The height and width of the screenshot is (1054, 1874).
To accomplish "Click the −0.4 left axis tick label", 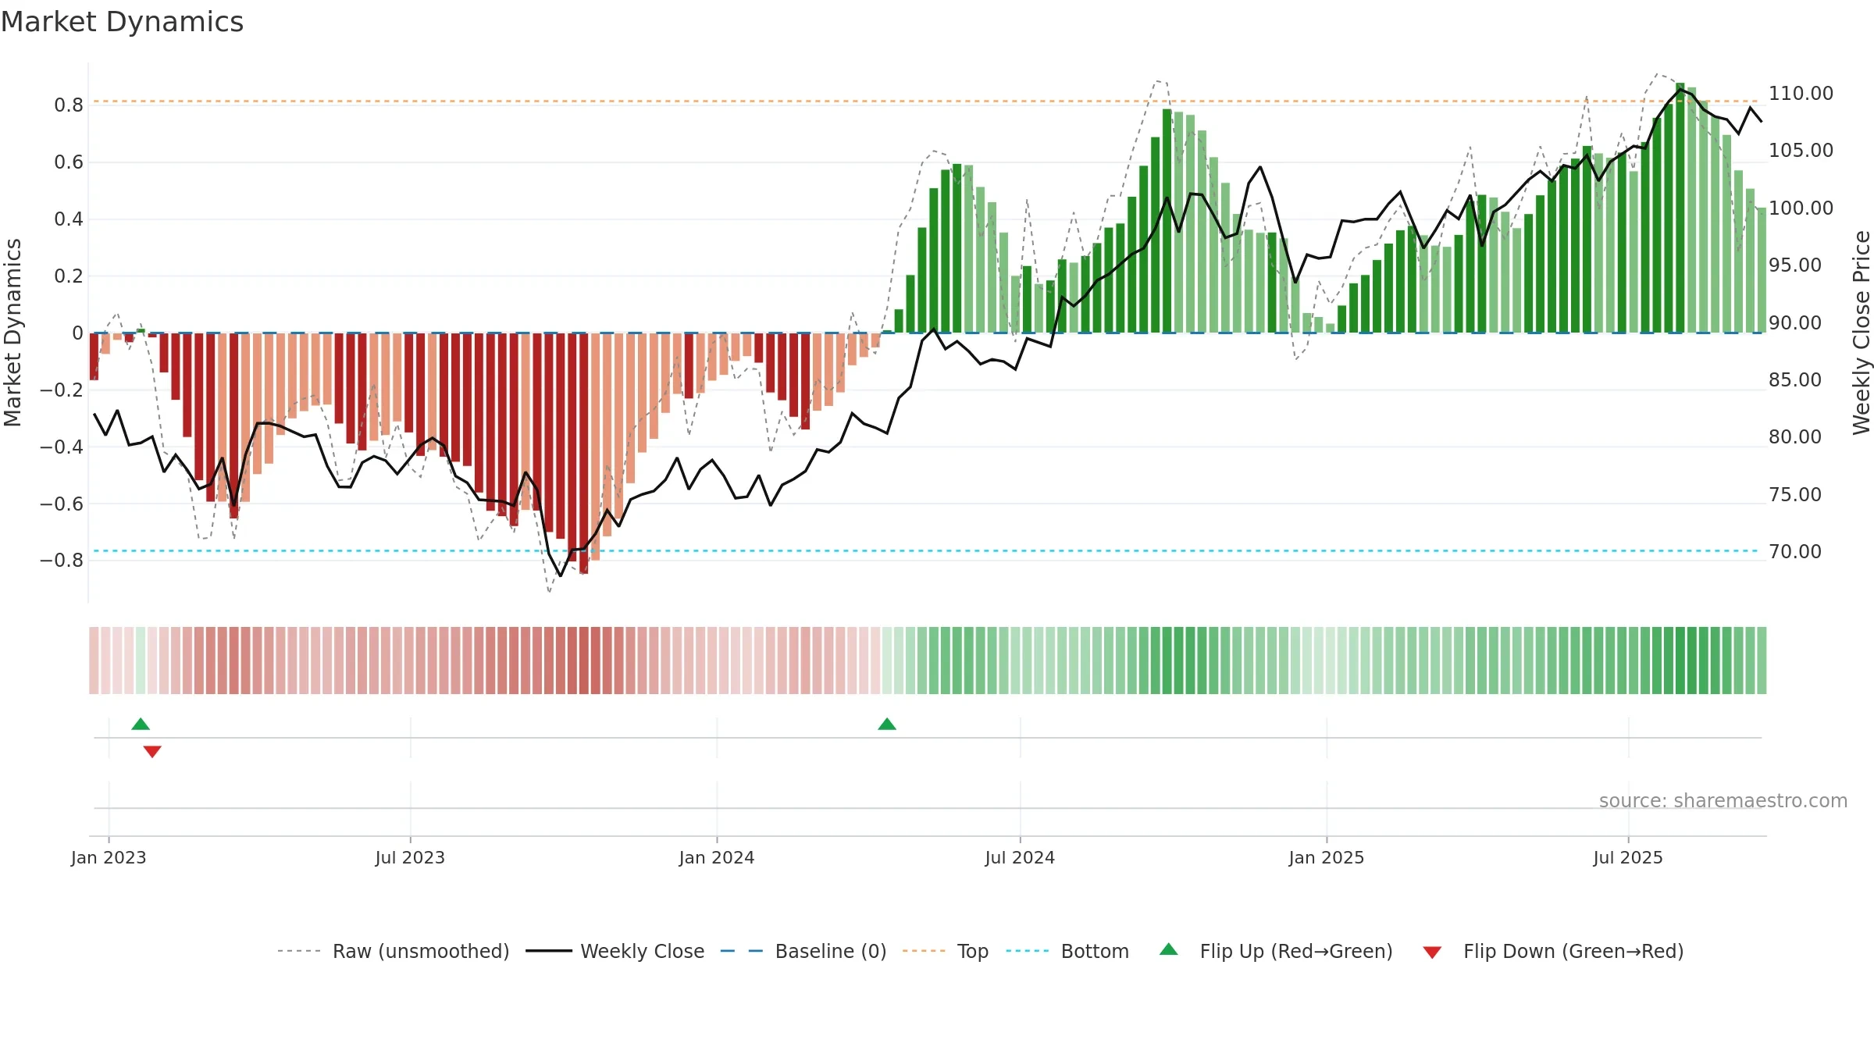I will (62, 447).
